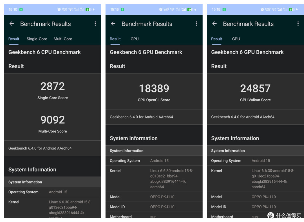Tap back arrow on CPU Benchmark screen
Image resolution: width=304 pixels, height=222 pixels.
point(12,24)
